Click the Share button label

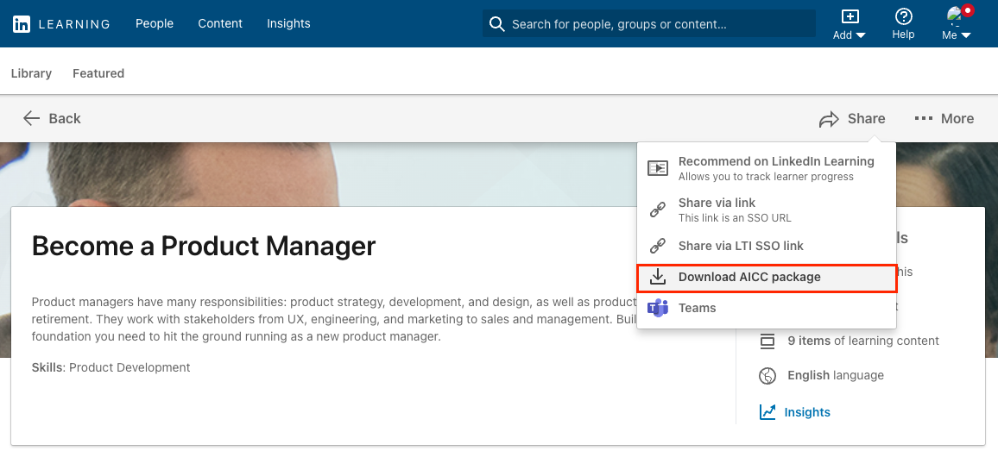866,118
